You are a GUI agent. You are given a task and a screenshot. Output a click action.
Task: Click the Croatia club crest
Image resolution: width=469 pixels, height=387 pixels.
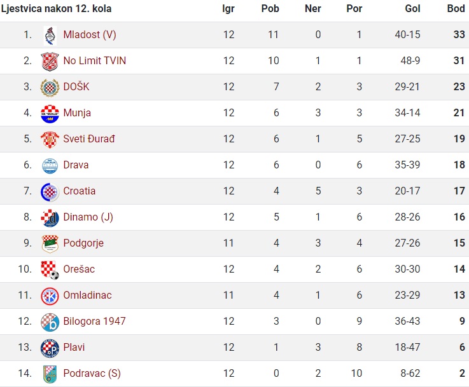coord(50,192)
